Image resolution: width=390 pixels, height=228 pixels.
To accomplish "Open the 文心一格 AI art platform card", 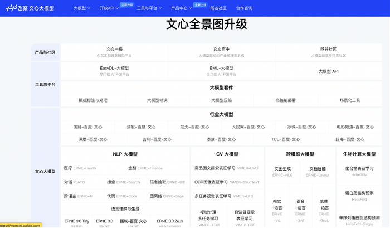I will click(x=114, y=52).
